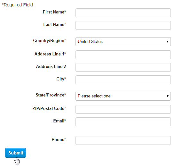Viewport: 175px width, 166px height.
Task: Focus the Last Name text box
Action: click(x=123, y=25)
